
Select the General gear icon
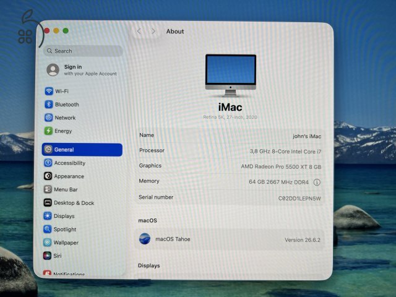[x=48, y=150]
